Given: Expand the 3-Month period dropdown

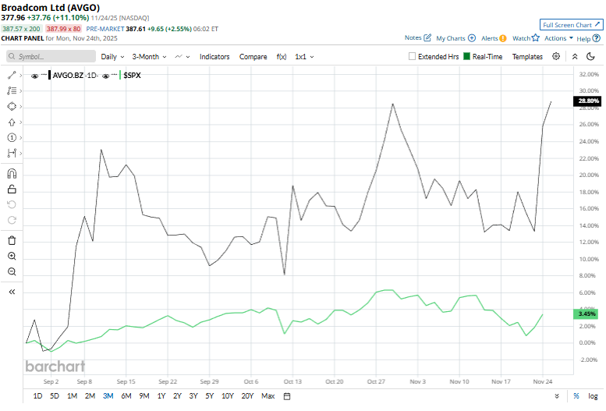Looking at the screenshot, I should [x=149, y=57].
